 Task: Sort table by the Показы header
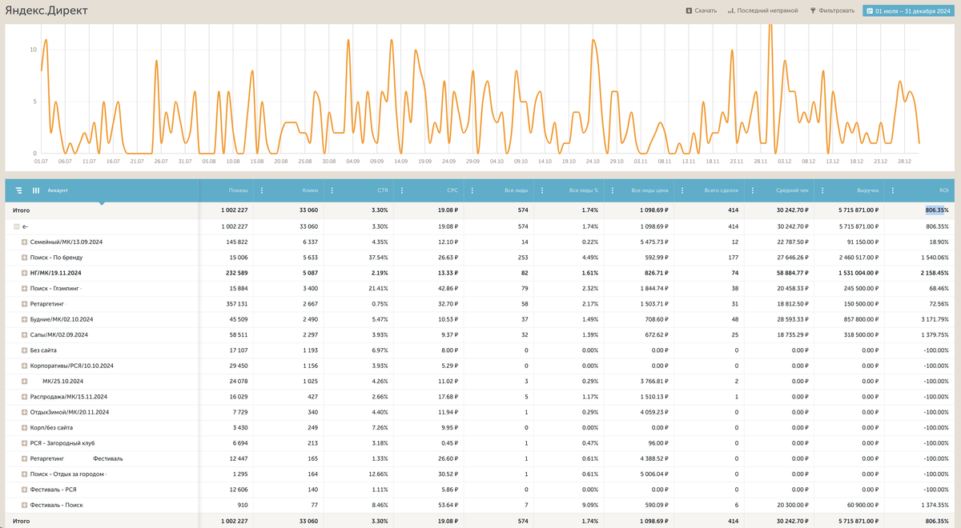[x=238, y=190]
